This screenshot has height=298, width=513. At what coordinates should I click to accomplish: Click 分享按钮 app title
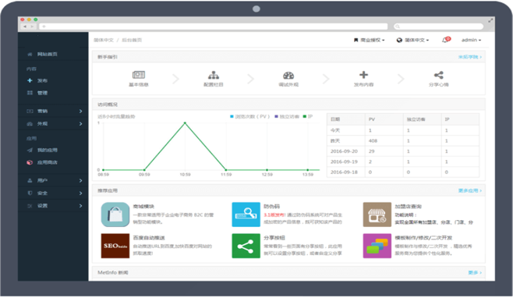[274, 238]
